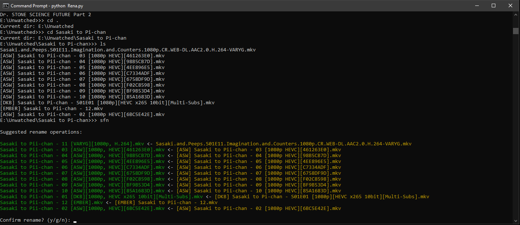Image resolution: width=520 pixels, height=225 pixels.
Task: Click green 'Sasaki to Pii-chan - 04 [ASW]' new name
Action: [82, 156]
